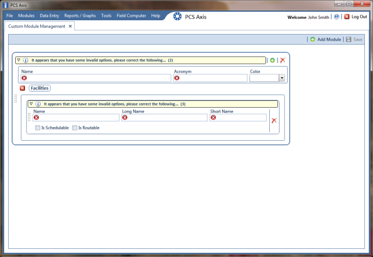Click the help icon next to John Smith
Viewport: 373px width, 257px height.
(336, 17)
